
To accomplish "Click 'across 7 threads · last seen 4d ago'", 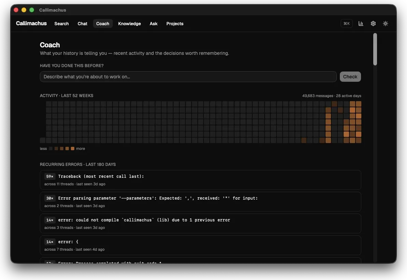I will click(74, 249).
